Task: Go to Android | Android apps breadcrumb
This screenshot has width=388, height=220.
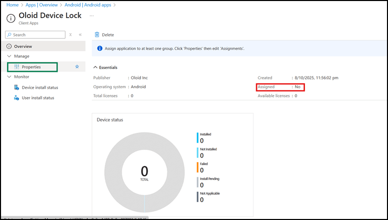Action: (x=88, y=5)
